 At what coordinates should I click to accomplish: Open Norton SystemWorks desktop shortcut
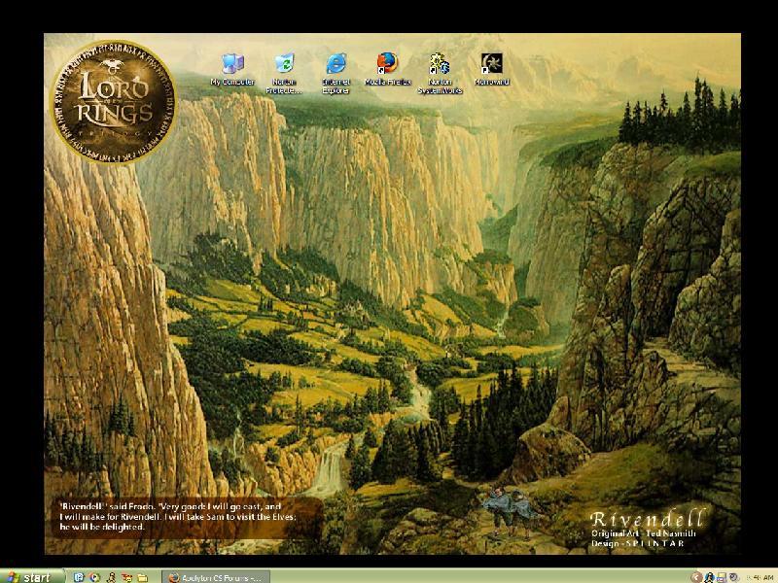click(440, 66)
